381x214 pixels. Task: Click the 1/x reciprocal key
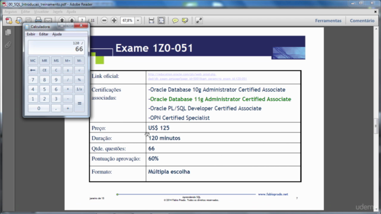tap(79, 89)
